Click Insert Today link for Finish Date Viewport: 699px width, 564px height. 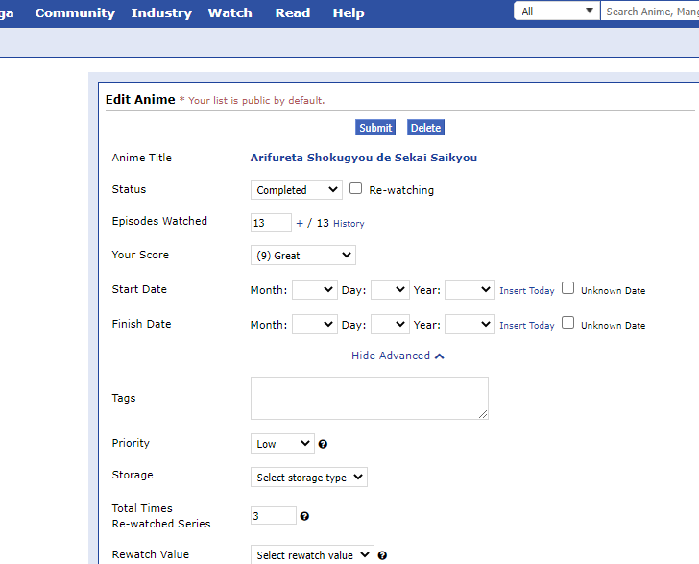point(526,326)
